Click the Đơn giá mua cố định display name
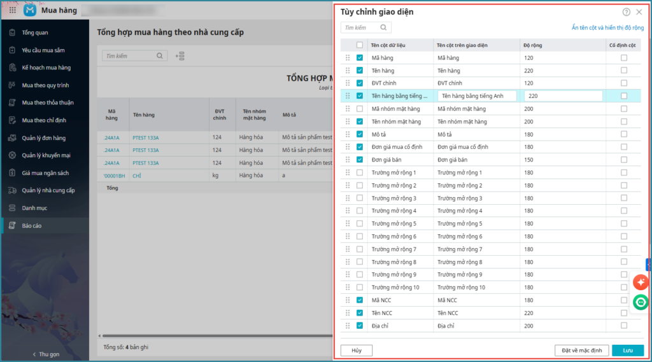Image resolution: width=652 pixels, height=362 pixels. tap(463, 147)
